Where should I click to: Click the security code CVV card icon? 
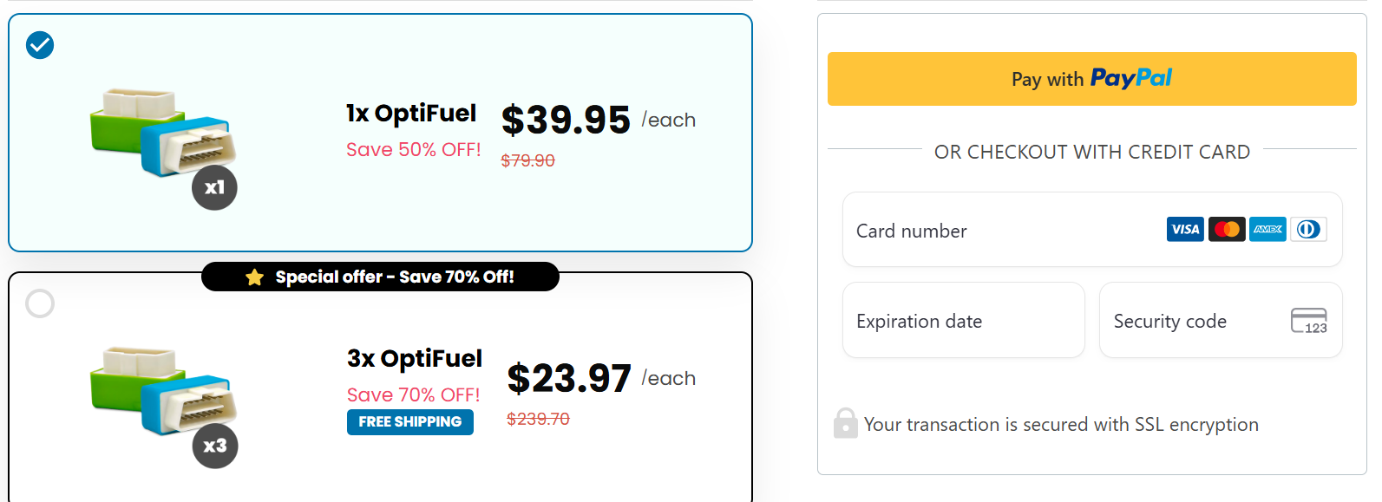coord(1308,321)
